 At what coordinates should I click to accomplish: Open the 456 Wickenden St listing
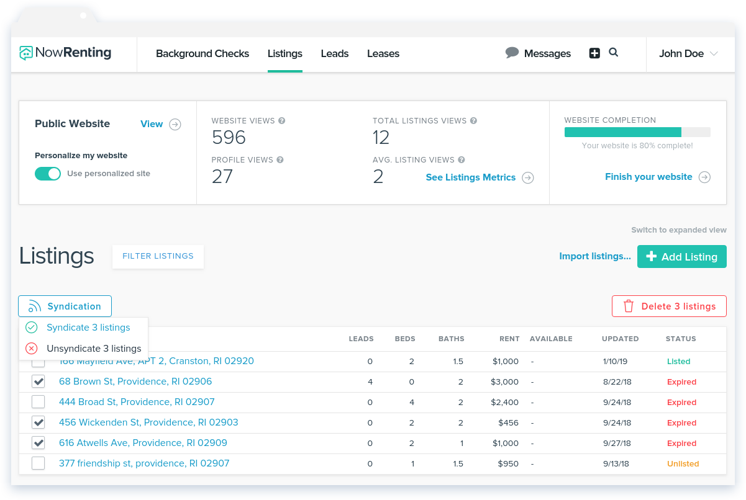pyautogui.click(x=148, y=422)
